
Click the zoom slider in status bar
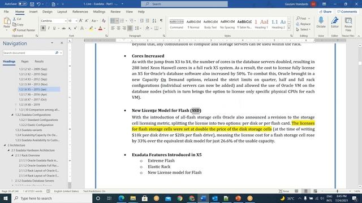337,191
